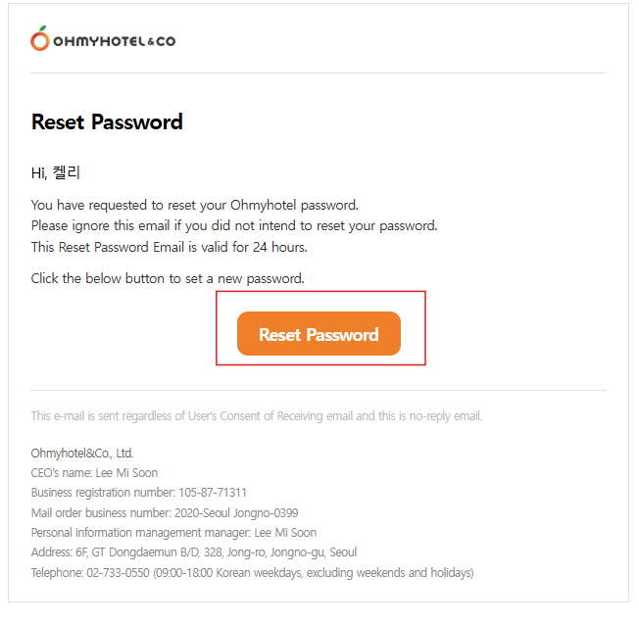Click the orange Reset Password button

(319, 334)
